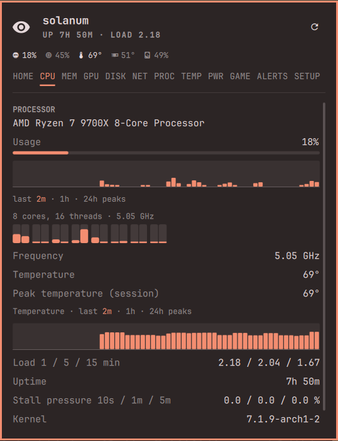The image size is (338, 441).
Task: Show 24h peaks for temperature graph
Action: coord(170,312)
